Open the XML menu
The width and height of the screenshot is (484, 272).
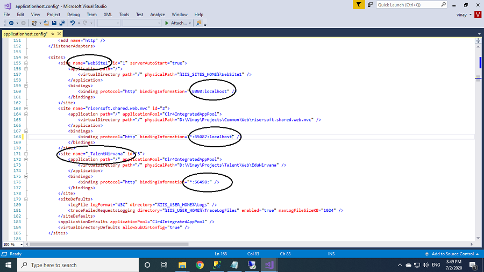pyautogui.click(x=108, y=15)
